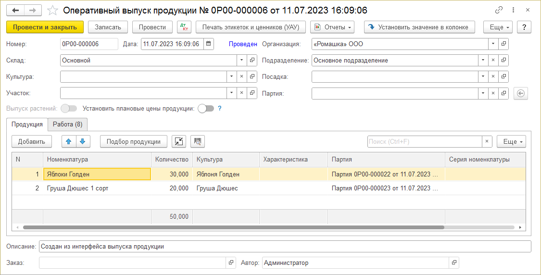Expand the Организация dropdown list
Viewport: 541px width, 275px height.
[493, 44]
